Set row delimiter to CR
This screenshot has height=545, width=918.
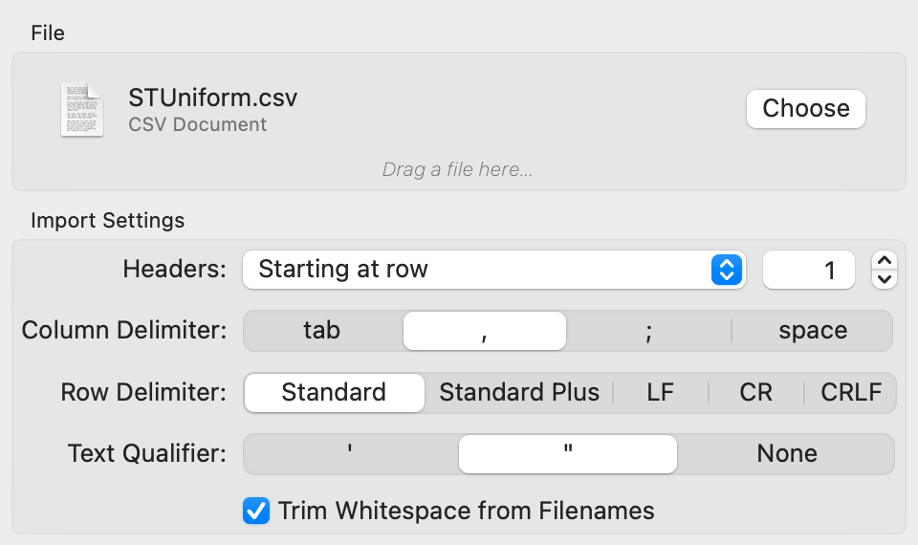[755, 392]
